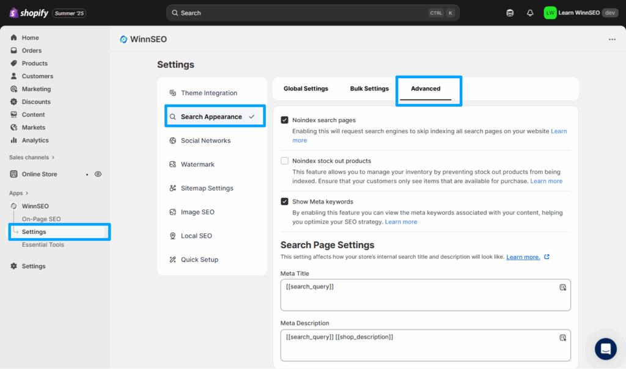Click the WinnSEO app logo icon
626x369 pixels.
(x=123, y=39)
